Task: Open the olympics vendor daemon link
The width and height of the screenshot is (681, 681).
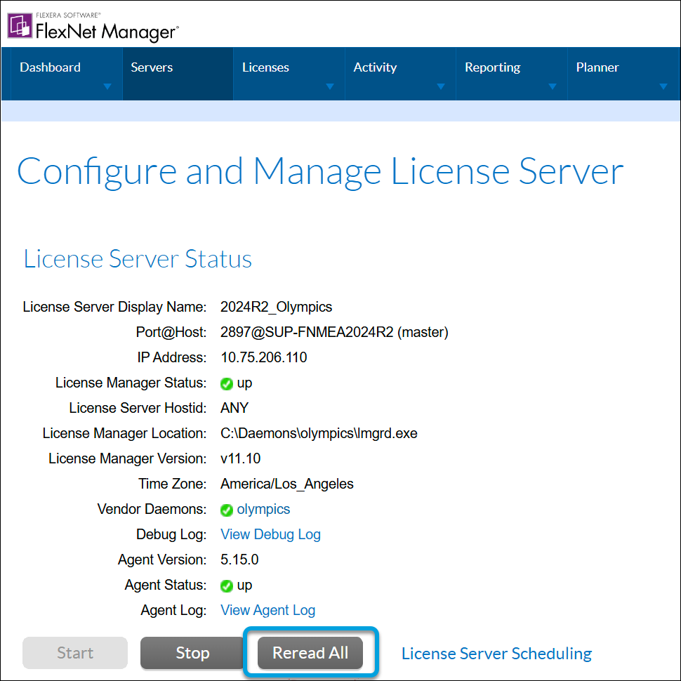Action: tap(263, 509)
